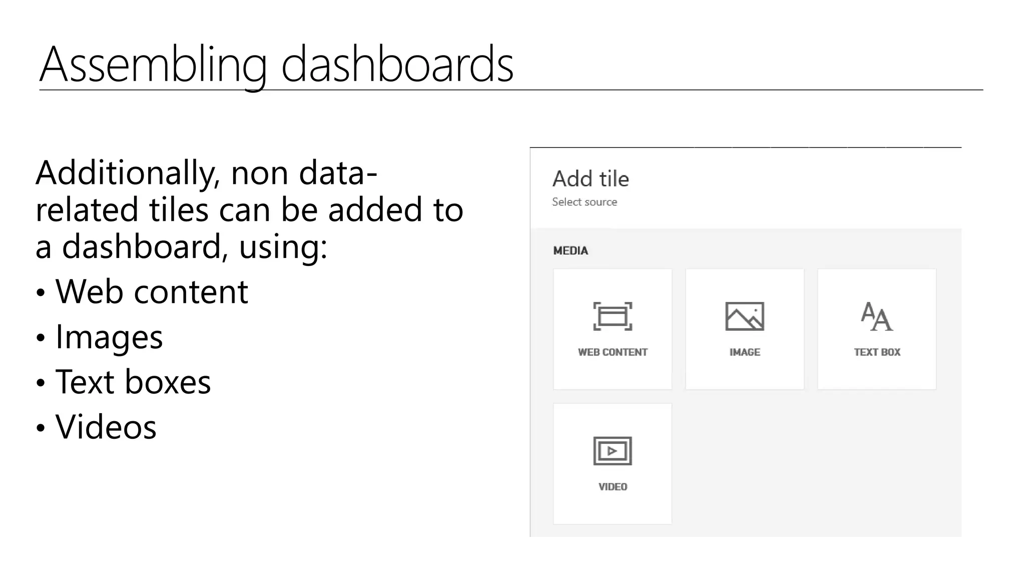1025x577 pixels.
Task: Click the 'a dashboard, using:' text line
Action: click(x=181, y=246)
